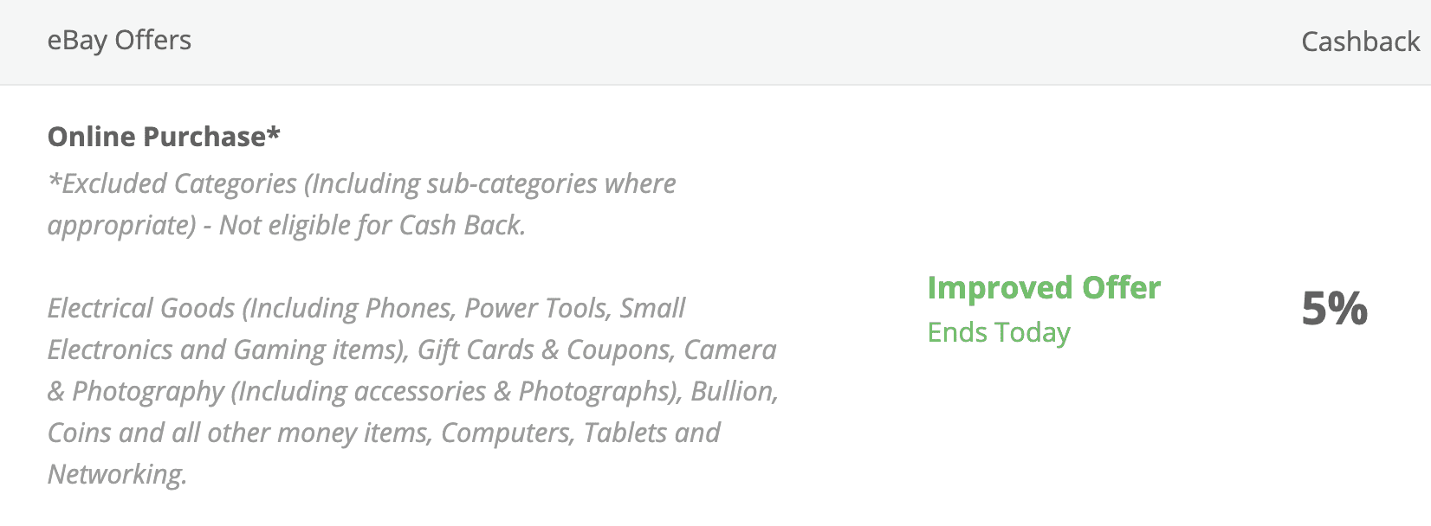The height and width of the screenshot is (526, 1431).
Task: Click the word Bullion
Action: coord(733,391)
